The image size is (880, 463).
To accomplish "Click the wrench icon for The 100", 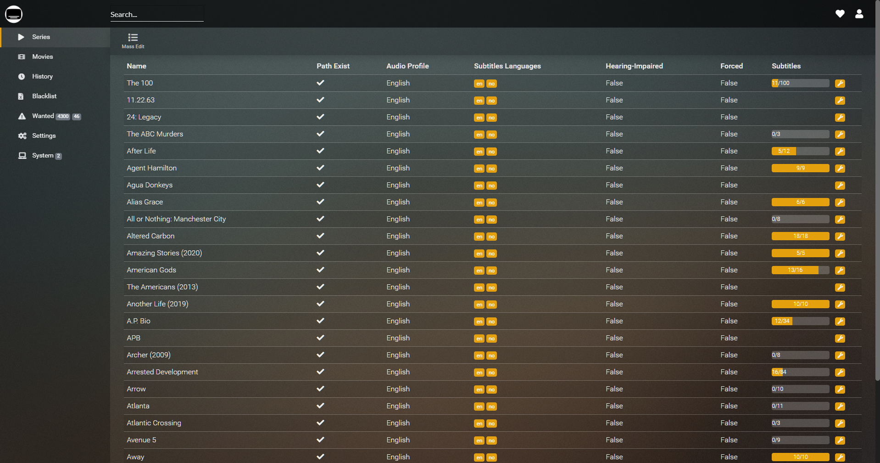I will 840,84.
